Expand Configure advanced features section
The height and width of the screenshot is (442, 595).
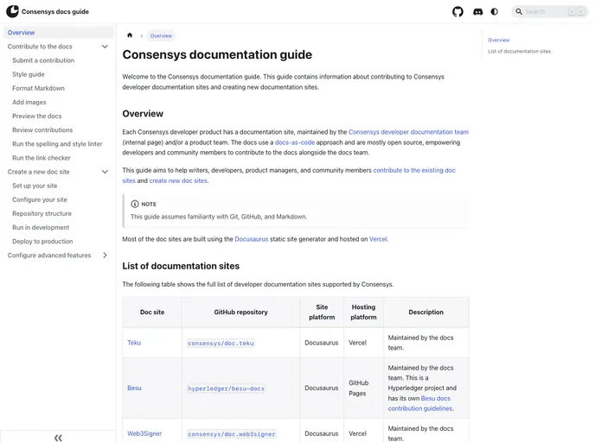(105, 256)
